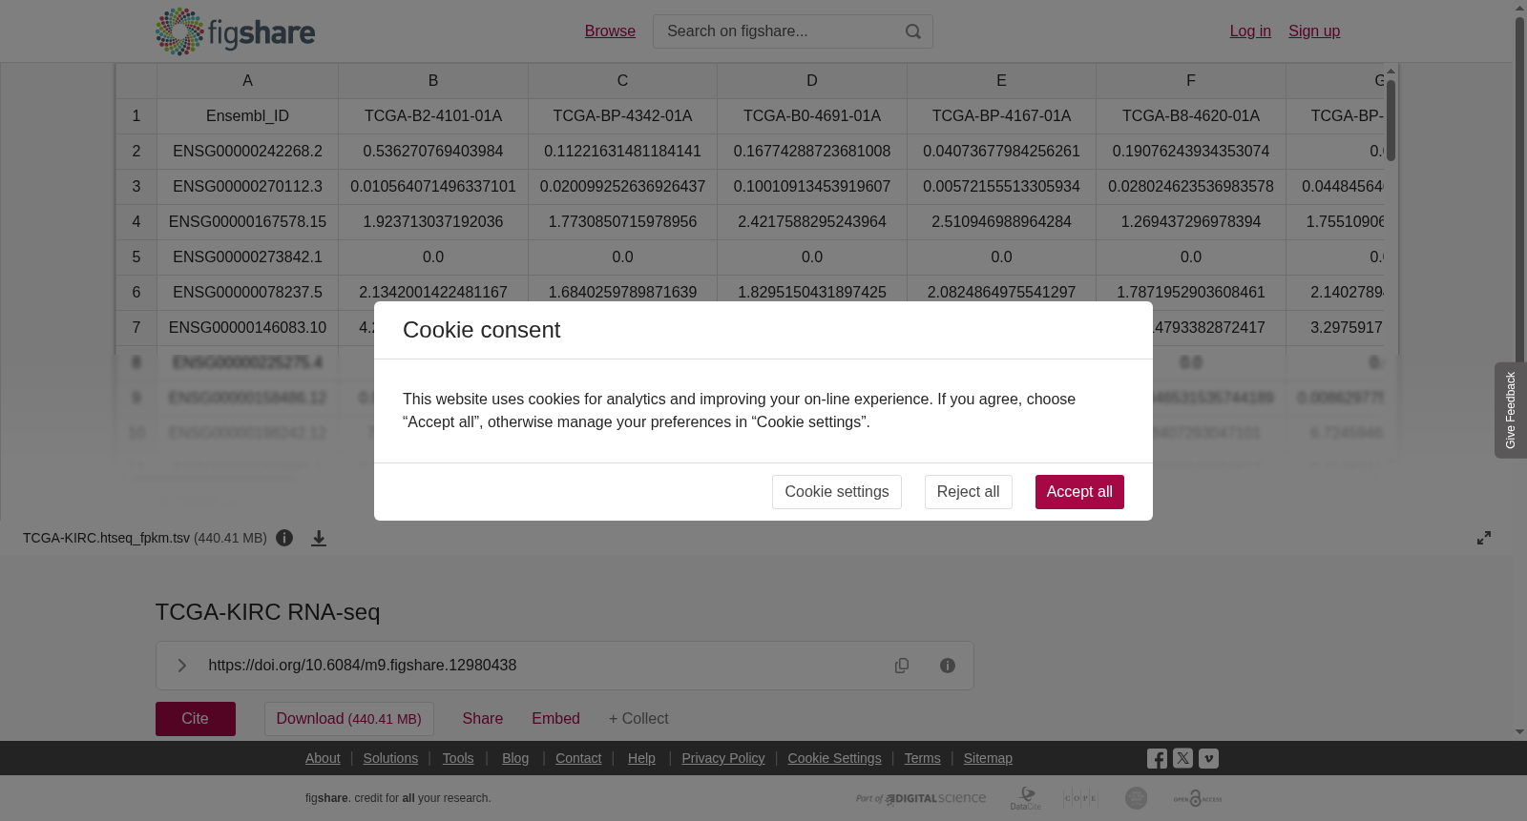The height and width of the screenshot is (821, 1527).
Task: Click cell Ensembl_ID
Action: click(x=247, y=116)
